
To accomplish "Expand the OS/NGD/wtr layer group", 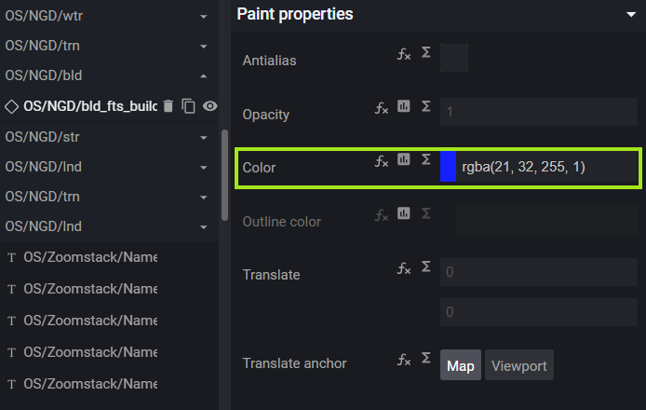I will point(203,16).
